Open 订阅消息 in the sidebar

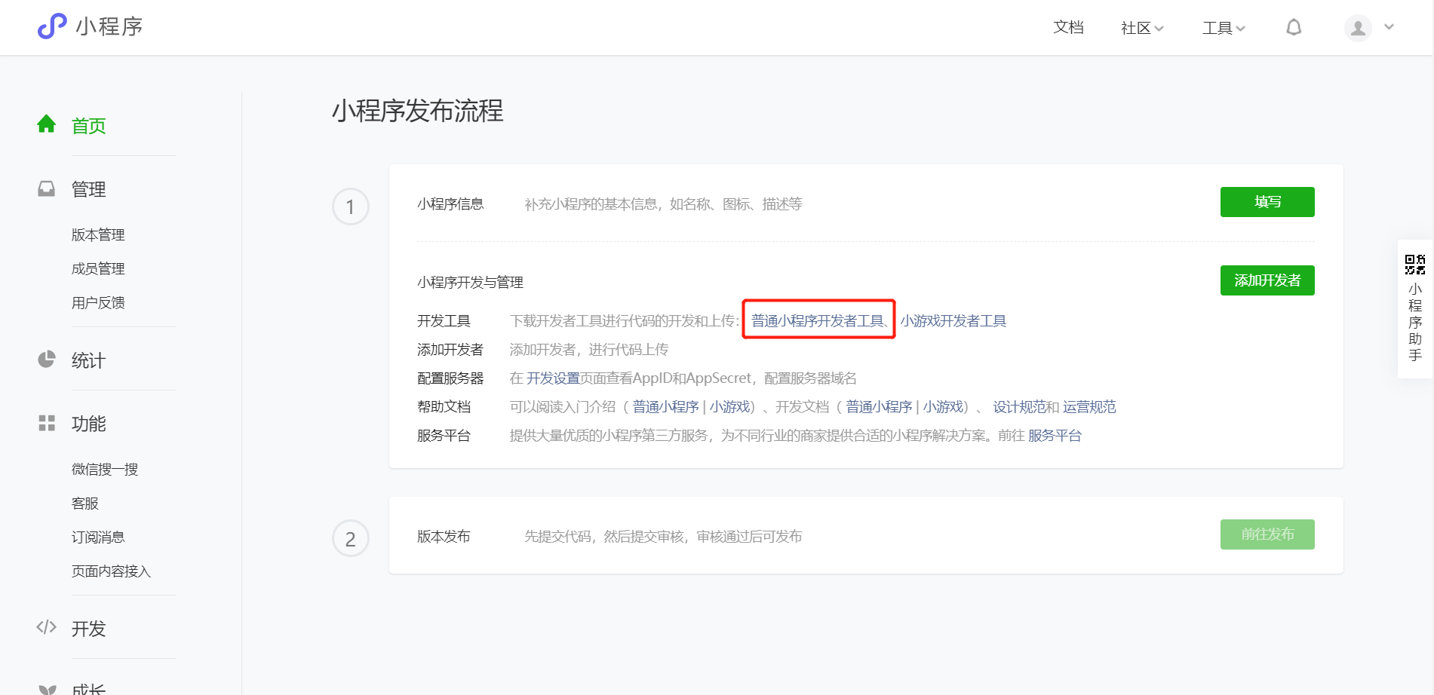pos(98,537)
